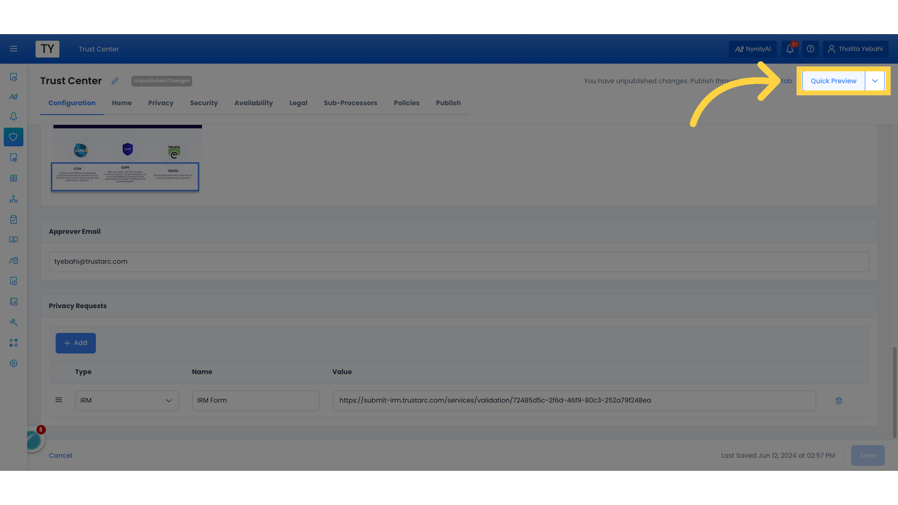Open notifications bell in top header
898x505 pixels.
click(x=790, y=49)
